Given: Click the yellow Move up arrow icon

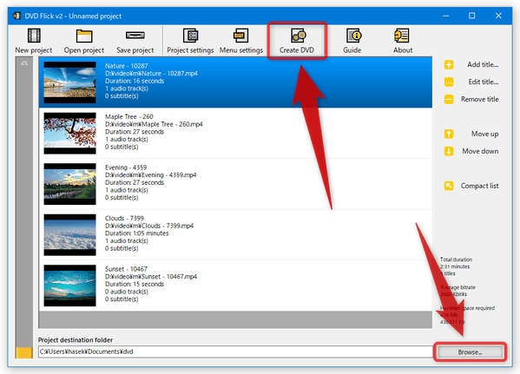Looking at the screenshot, I should pos(449,134).
